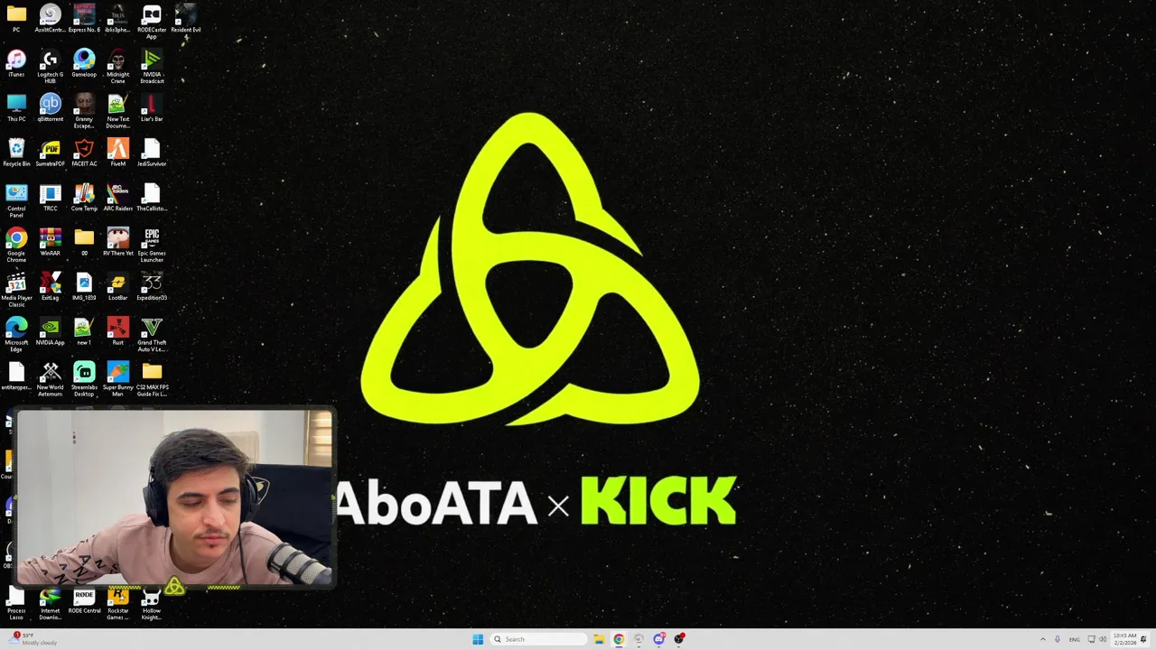1156x650 pixels.
Task: Open Discord from the taskbar
Action: tap(659, 639)
